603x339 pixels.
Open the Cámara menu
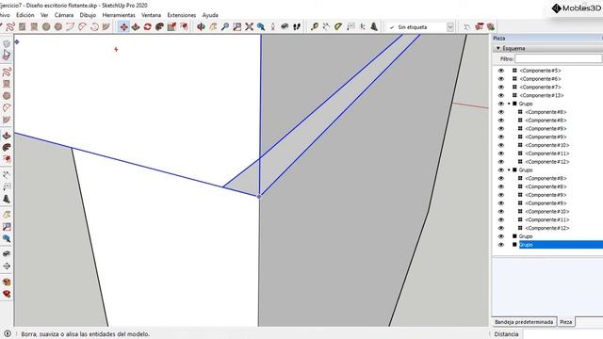pos(64,15)
